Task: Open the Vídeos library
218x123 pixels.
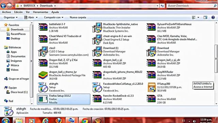Action: (x=14, y=70)
